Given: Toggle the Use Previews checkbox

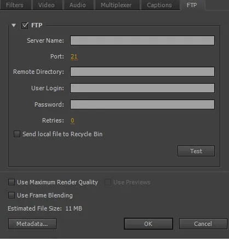Looking at the screenshot, I should pos(108,182).
